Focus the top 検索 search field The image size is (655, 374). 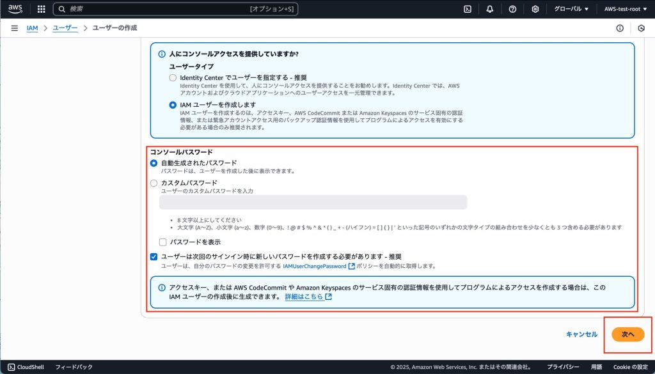tap(175, 9)
